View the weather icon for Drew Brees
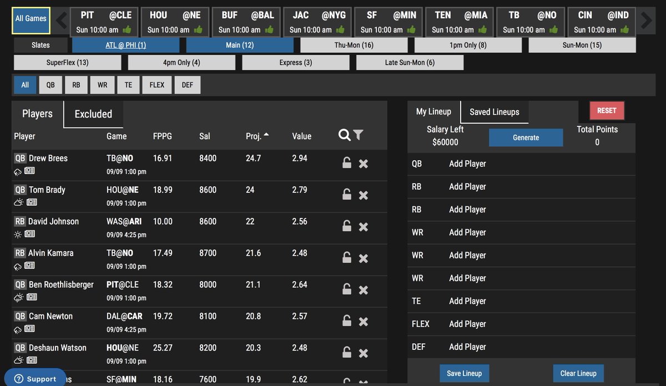The height and width of the screenshot is (386, 666). click(18, 171)
